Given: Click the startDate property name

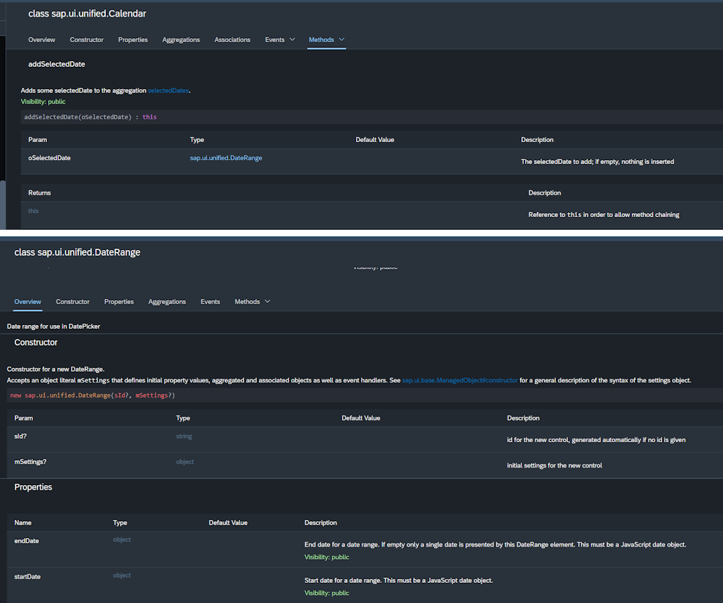Looking at the screenshot, I should pos(27,577).
